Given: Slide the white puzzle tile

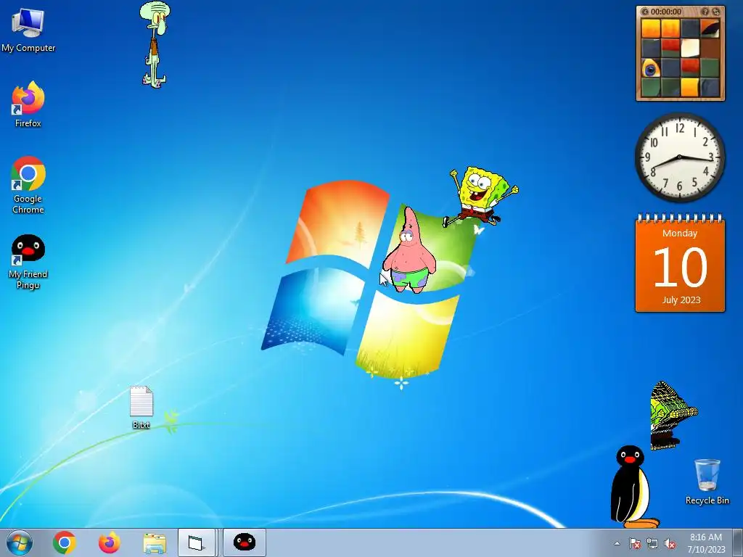Looking at the screenshot, I should pyautogui.click(x=690, y=48).
